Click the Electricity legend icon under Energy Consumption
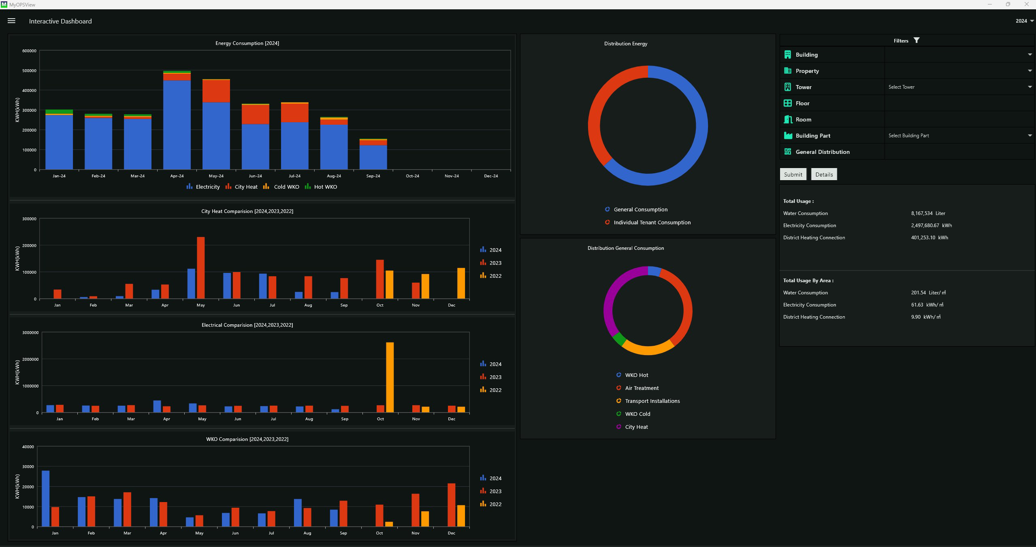Screen dimensions: 1036x547 point(189,186)
